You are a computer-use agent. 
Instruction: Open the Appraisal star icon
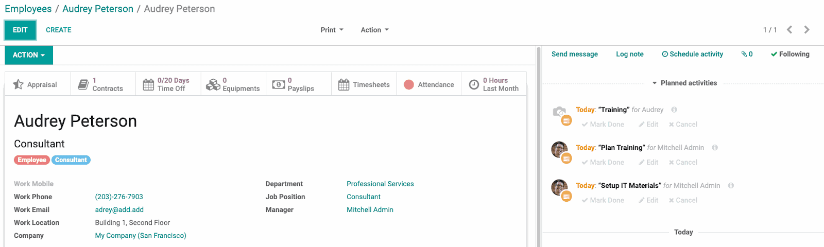(19, 84)
